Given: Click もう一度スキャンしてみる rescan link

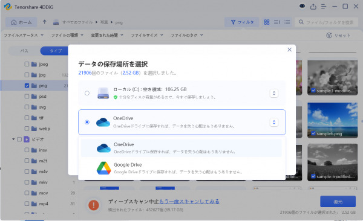Looking at the screenshot, I should point(189,202).
